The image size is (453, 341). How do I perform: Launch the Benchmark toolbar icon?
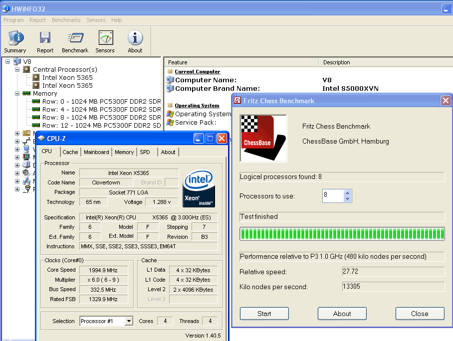75,41
